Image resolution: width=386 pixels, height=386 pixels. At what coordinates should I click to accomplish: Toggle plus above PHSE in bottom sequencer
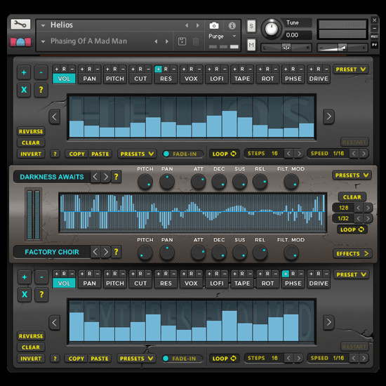click(286, 274)
